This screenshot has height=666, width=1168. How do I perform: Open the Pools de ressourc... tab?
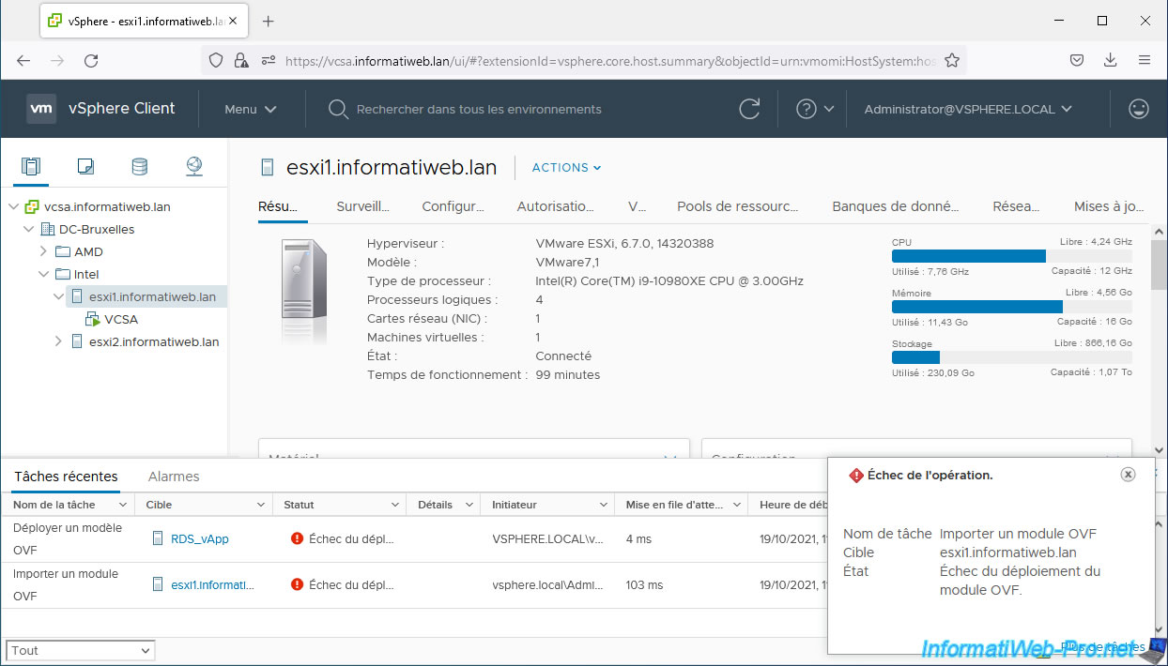(738, 206)
